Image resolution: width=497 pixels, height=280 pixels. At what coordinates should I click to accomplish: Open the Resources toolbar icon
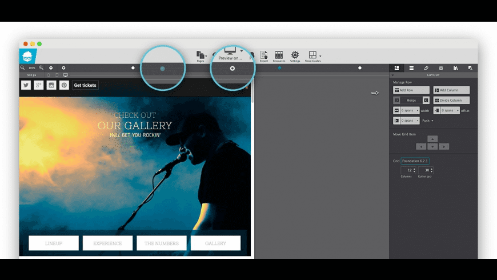pyautogui.click(x=279, y=55)
